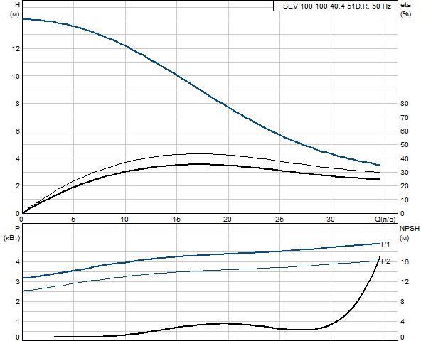Click the 4 value on power axis
Image resolution: width=421 pixels, height=341 pixels.
(18, 262)
